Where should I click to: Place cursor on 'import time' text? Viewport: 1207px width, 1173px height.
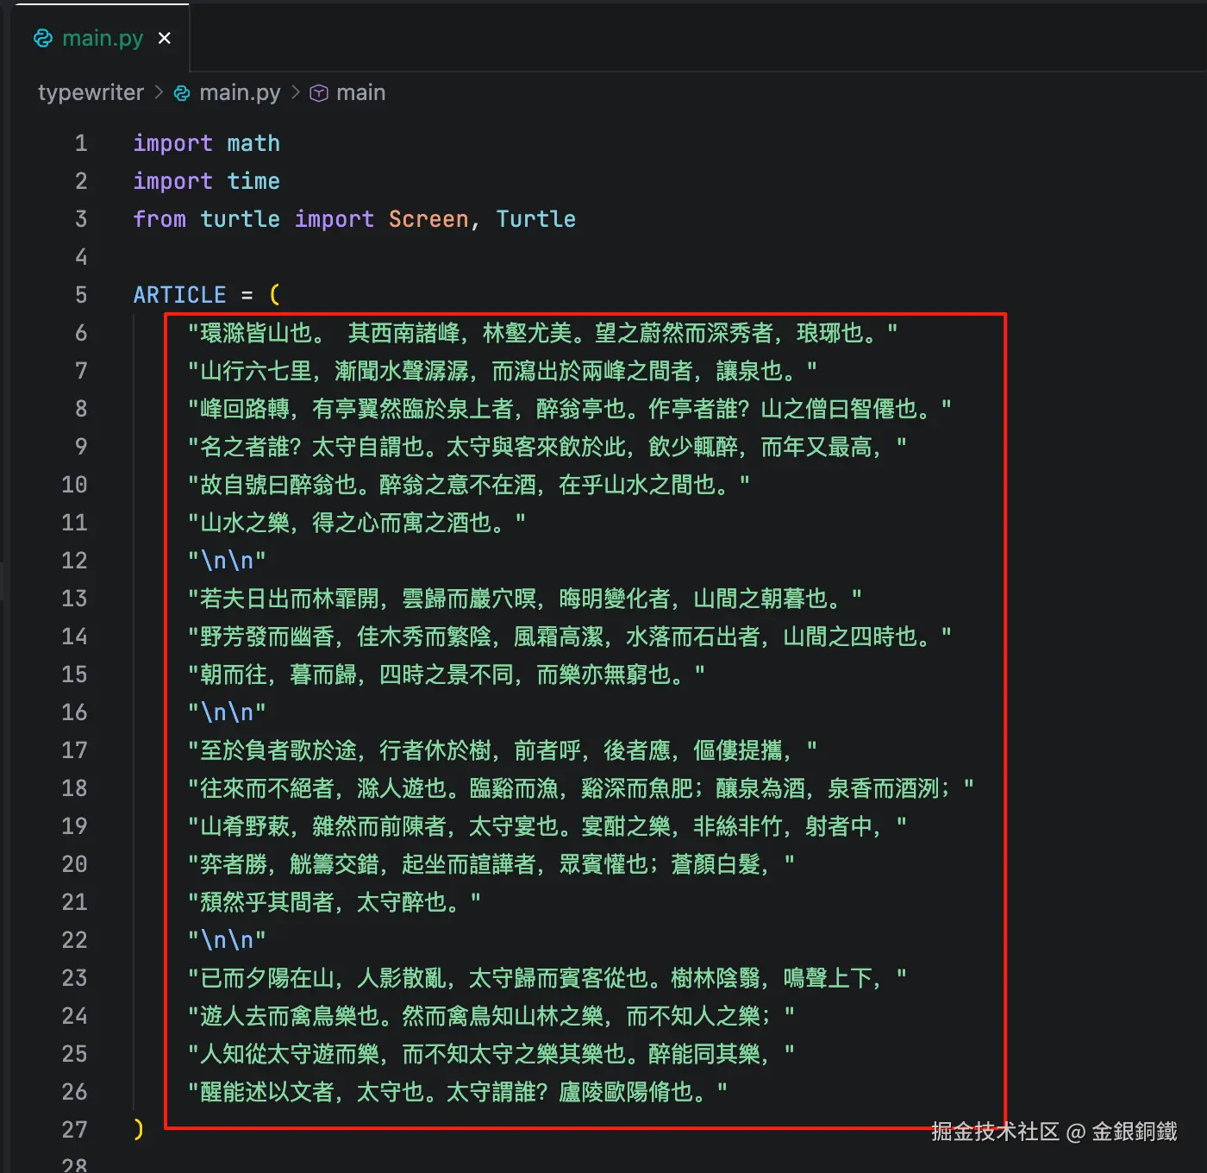(207, 181)
